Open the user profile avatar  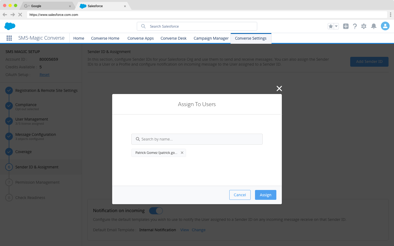pyautogui.click(x=385, y=26)
